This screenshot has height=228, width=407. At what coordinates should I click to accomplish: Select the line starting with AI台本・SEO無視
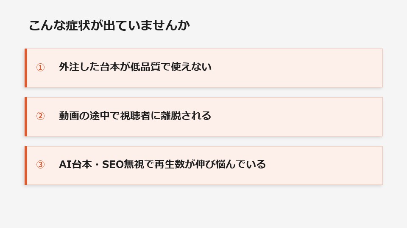tap(162, 164)
